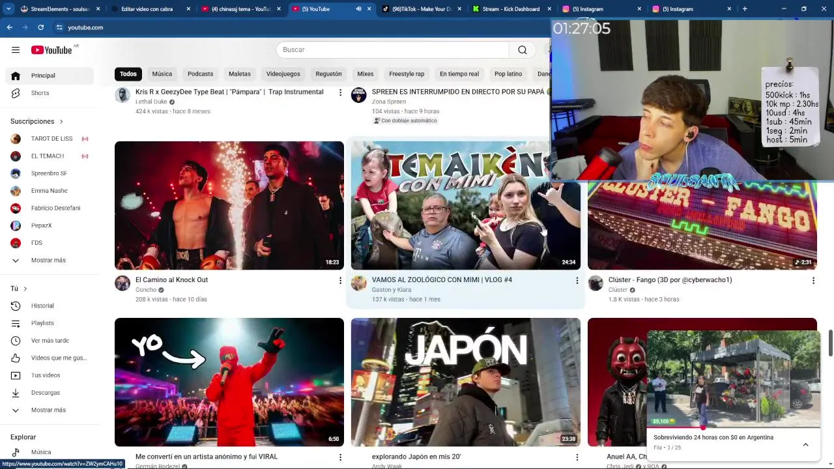Expand Suscripciones section chevron
Image resolution: width=834 pixels, height=469 pixels.
[61, 122]
